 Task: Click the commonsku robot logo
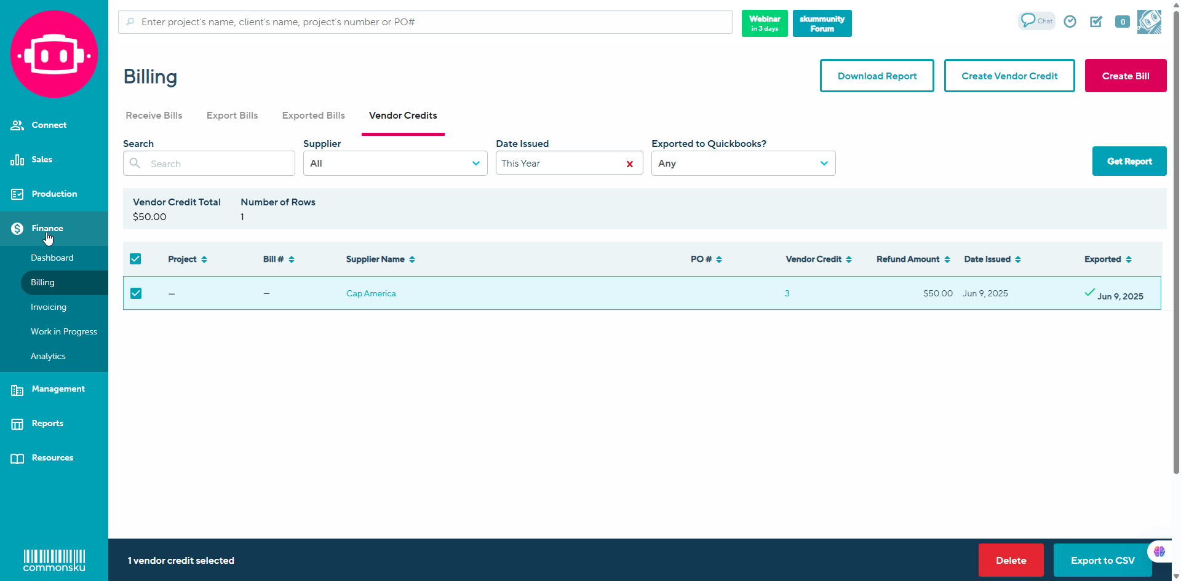pos(54,54)
